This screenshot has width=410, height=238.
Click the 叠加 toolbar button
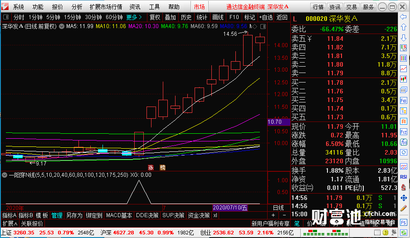point(170,17)
